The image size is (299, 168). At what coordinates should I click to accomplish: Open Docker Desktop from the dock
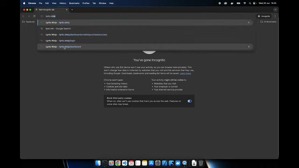(178, 163)
